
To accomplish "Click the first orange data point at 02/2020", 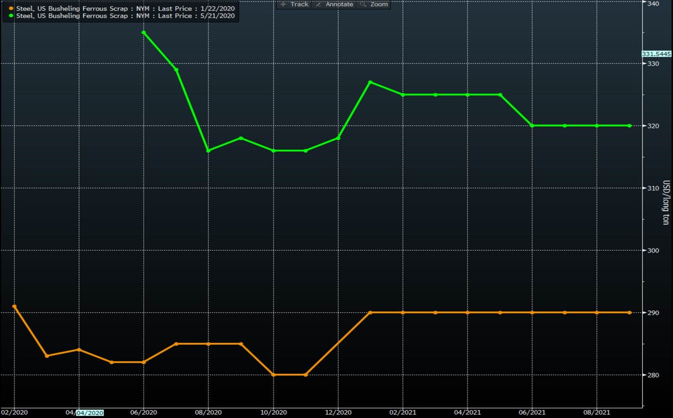I will (15, 306).
